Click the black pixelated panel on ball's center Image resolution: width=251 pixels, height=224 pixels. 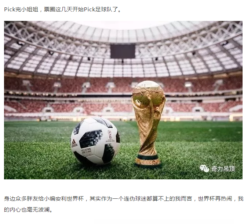coord(91,139)
